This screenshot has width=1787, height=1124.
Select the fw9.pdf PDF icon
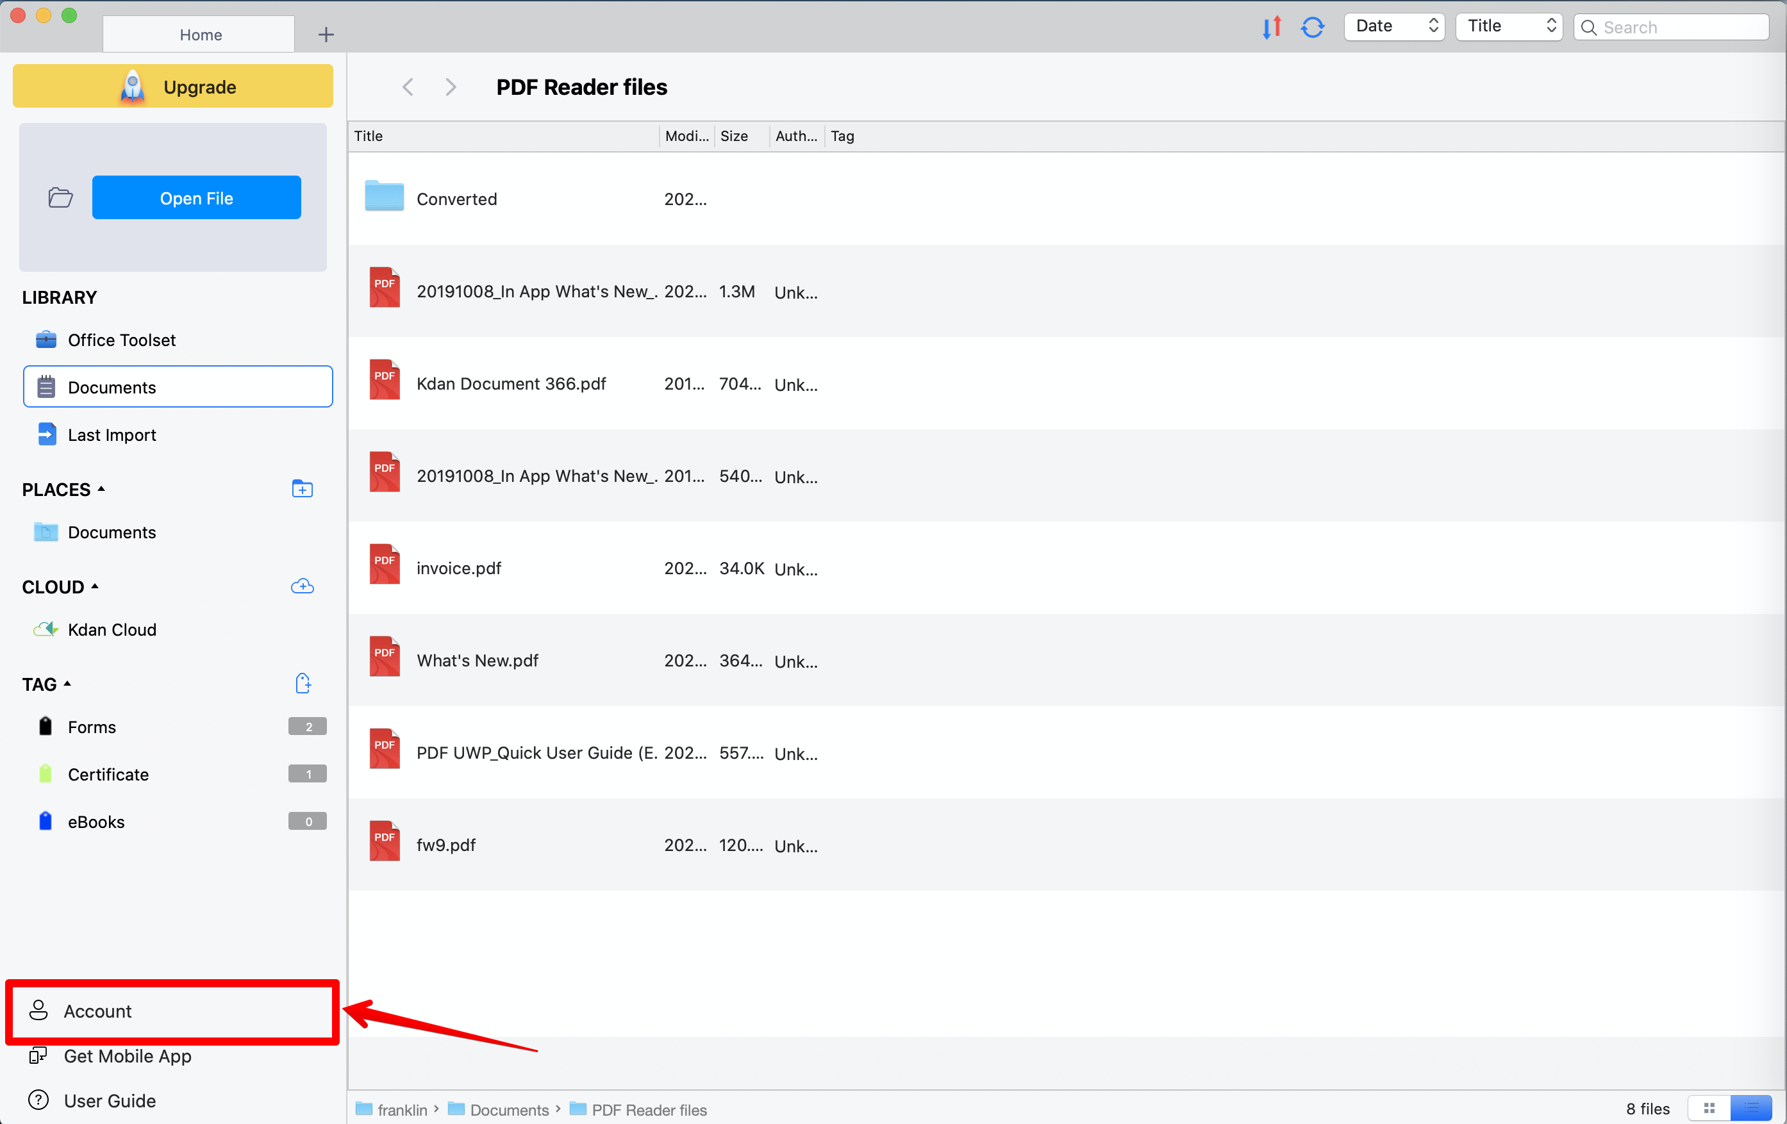click(x=385, y=841)
